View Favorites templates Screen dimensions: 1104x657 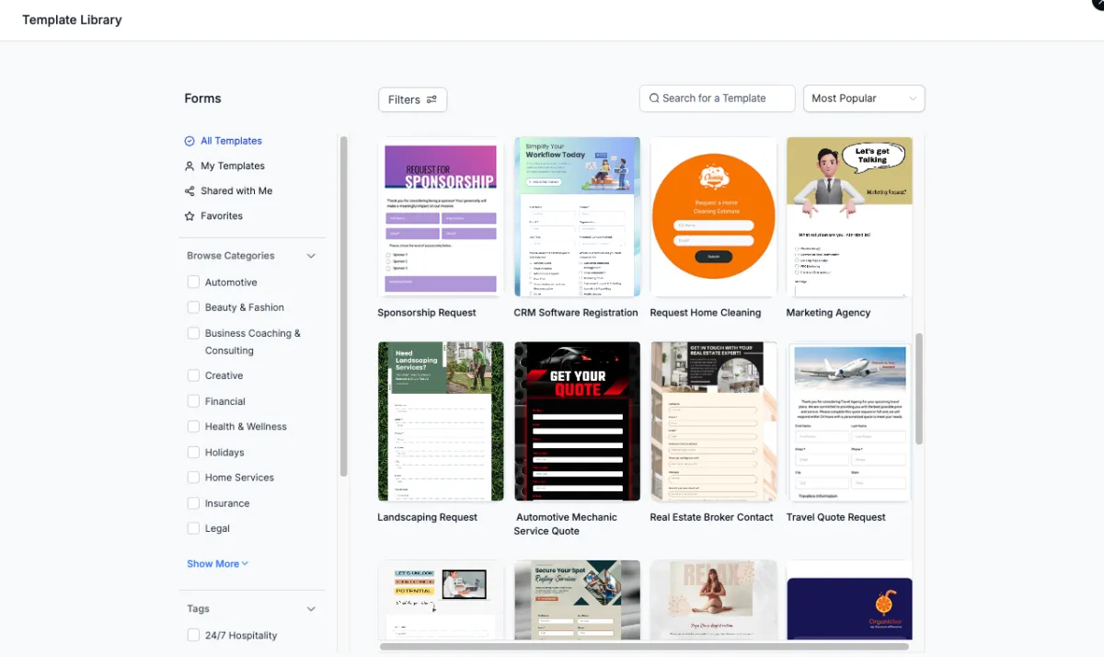222,215
